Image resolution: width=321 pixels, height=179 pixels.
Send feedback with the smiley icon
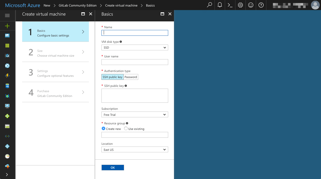click(251, 5)
